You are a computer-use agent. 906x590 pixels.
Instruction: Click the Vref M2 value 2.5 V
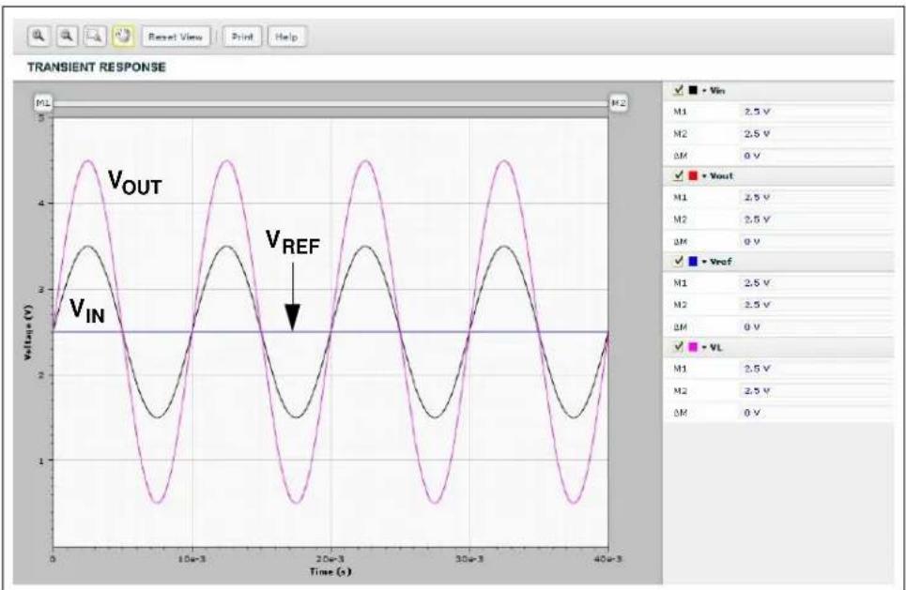coord(757,305)
